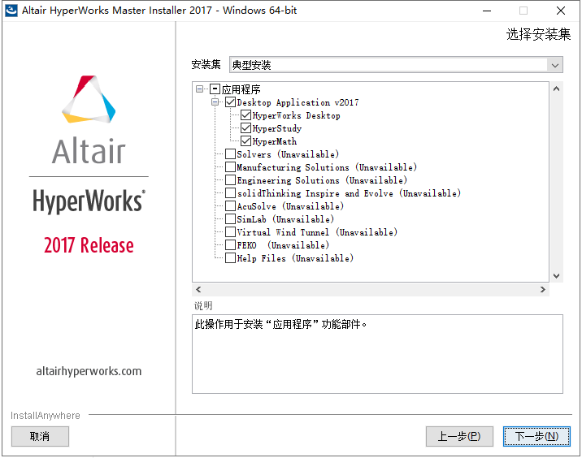Screen dimensions: 582x458
Task: Select the SimLab (Unavailable) row text
Action: (x=285, y=219)
